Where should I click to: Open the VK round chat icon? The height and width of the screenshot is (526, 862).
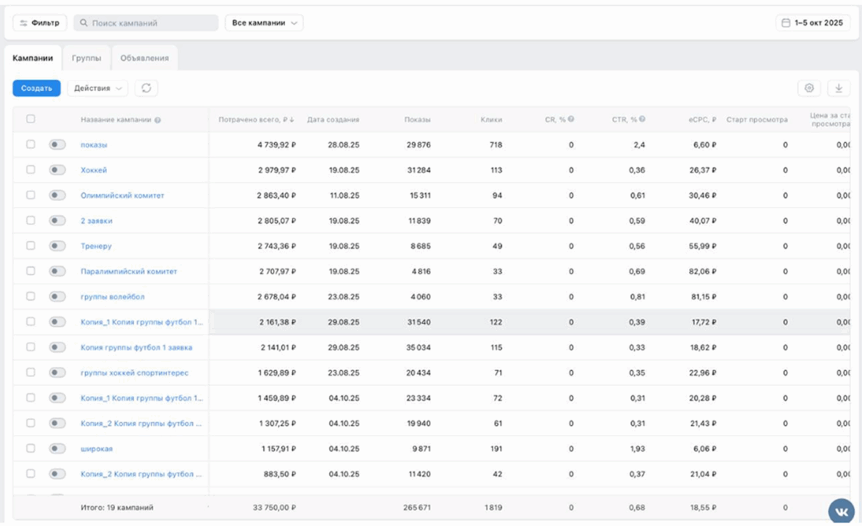click(x=841, y=511)
